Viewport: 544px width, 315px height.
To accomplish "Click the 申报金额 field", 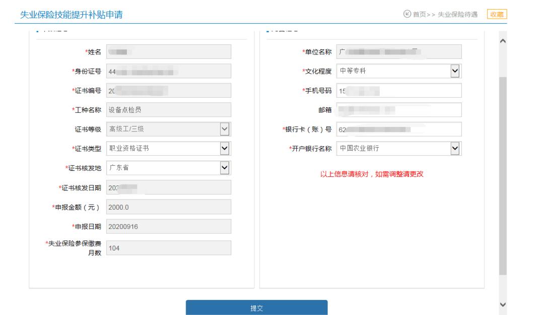I will click(168, 207).
